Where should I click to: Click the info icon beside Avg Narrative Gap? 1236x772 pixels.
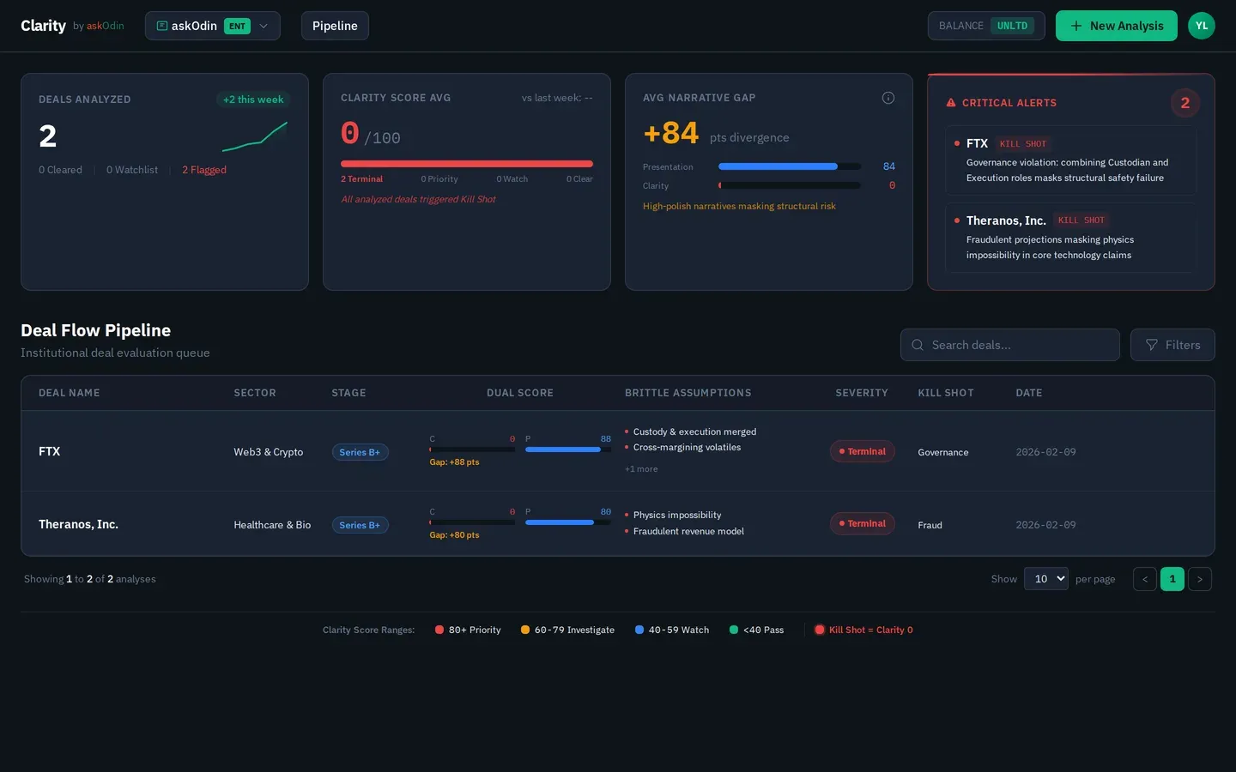pos(888,98)
